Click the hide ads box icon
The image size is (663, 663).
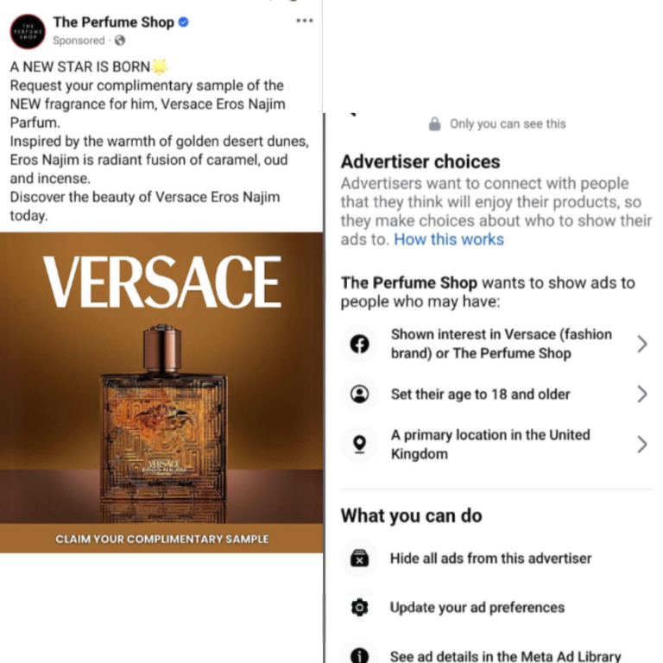[x=360, y=559]
